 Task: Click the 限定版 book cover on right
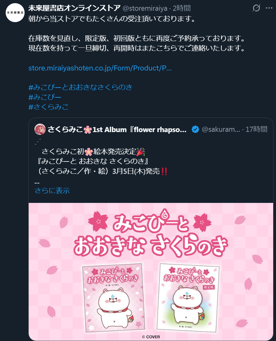pos(188,297)
